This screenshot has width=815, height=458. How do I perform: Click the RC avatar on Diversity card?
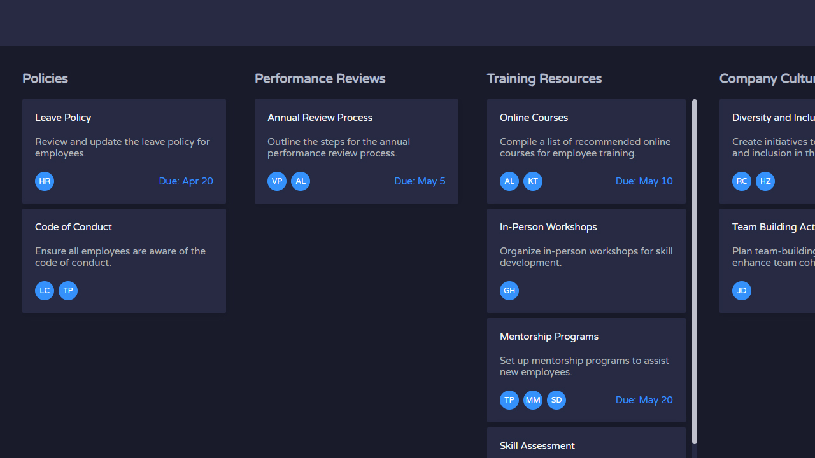[x=742, y=181]
